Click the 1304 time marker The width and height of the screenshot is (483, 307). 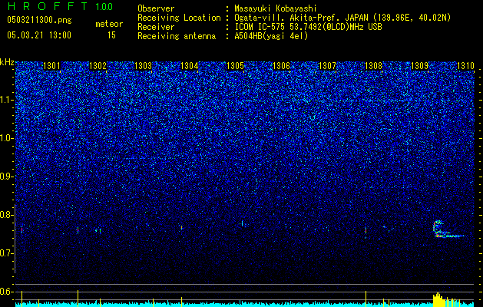[190, 66]
